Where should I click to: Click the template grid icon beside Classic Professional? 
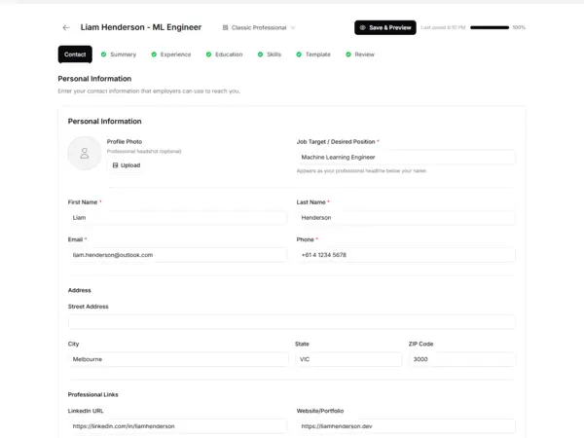225,27
